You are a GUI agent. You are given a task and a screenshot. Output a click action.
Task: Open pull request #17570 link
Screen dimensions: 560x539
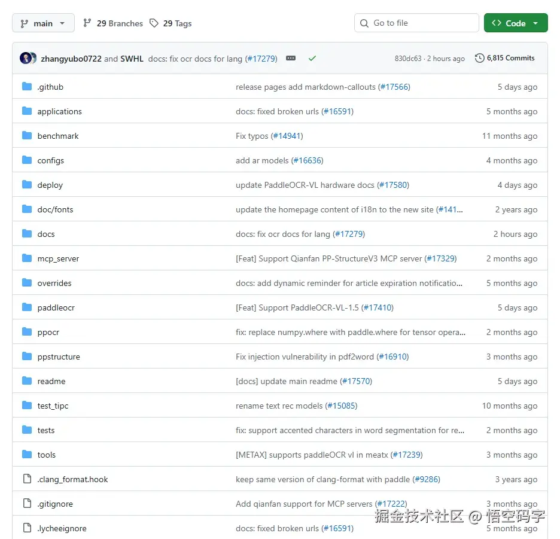[x=356, y=382]
